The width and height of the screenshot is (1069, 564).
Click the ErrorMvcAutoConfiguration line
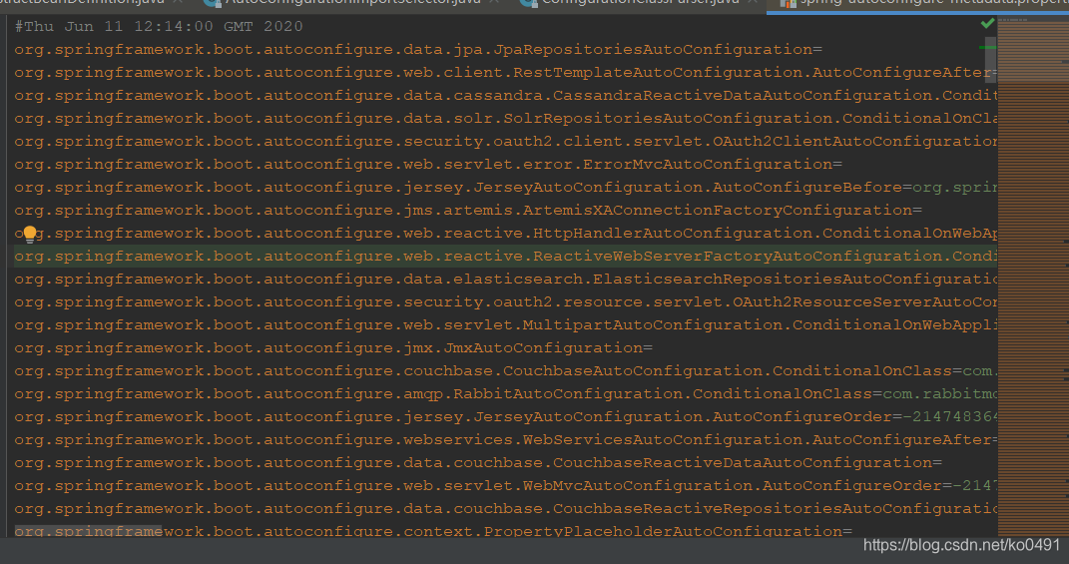pyautogui.click(x=428, y=165)
